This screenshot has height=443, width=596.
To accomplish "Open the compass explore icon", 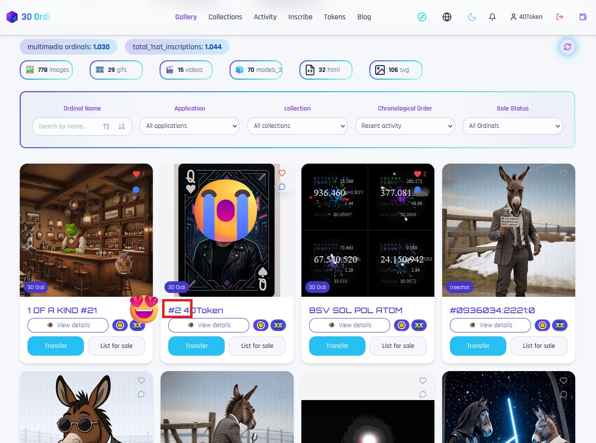I will [x=422, y=17].
